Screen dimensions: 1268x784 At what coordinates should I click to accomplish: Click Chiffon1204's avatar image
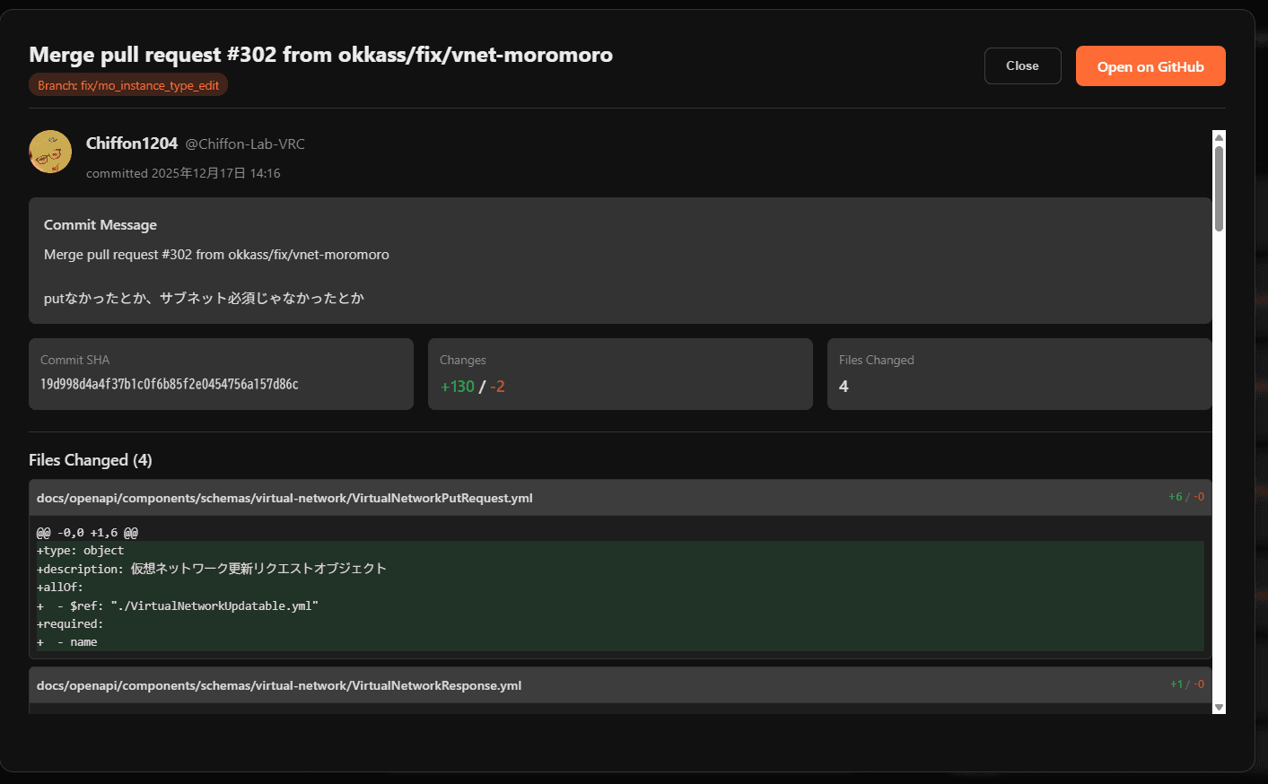pos(50,152)
